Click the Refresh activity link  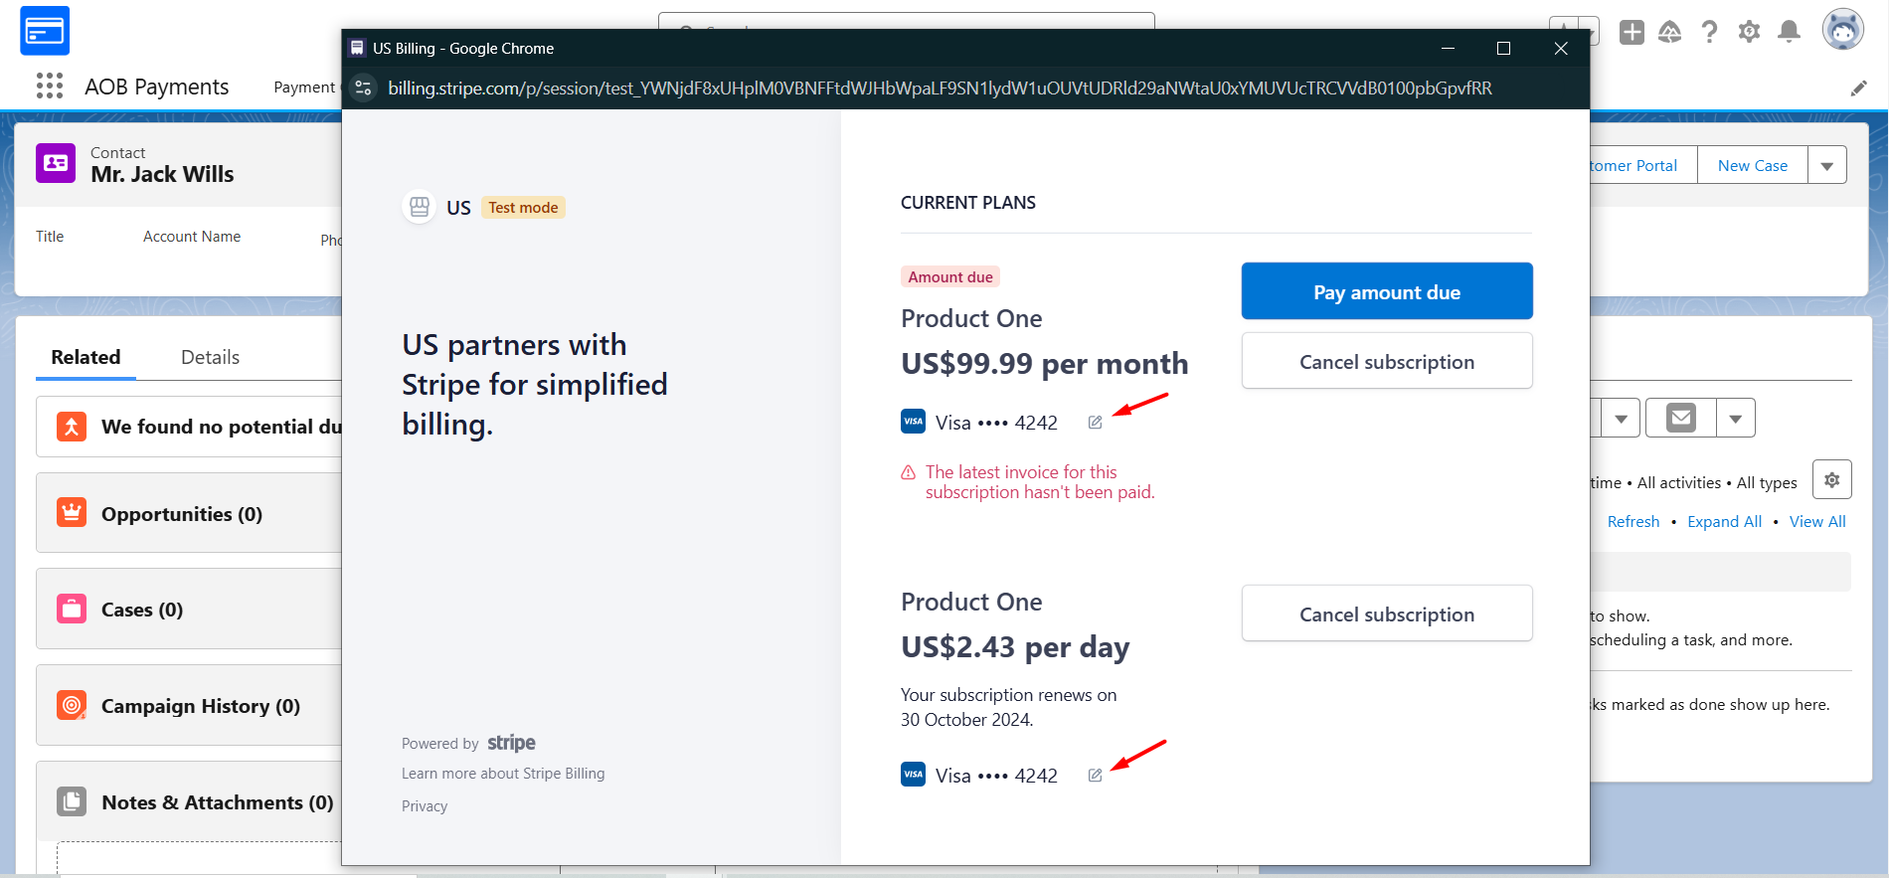coord(1633,521)
